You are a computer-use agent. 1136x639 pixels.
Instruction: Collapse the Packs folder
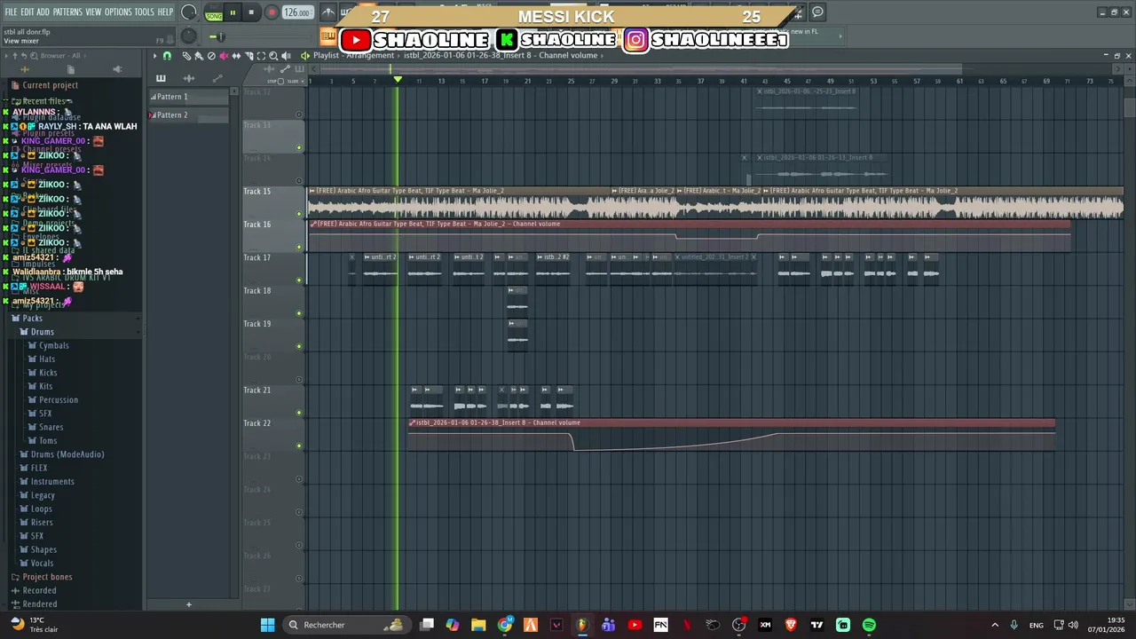coord(32,318)
